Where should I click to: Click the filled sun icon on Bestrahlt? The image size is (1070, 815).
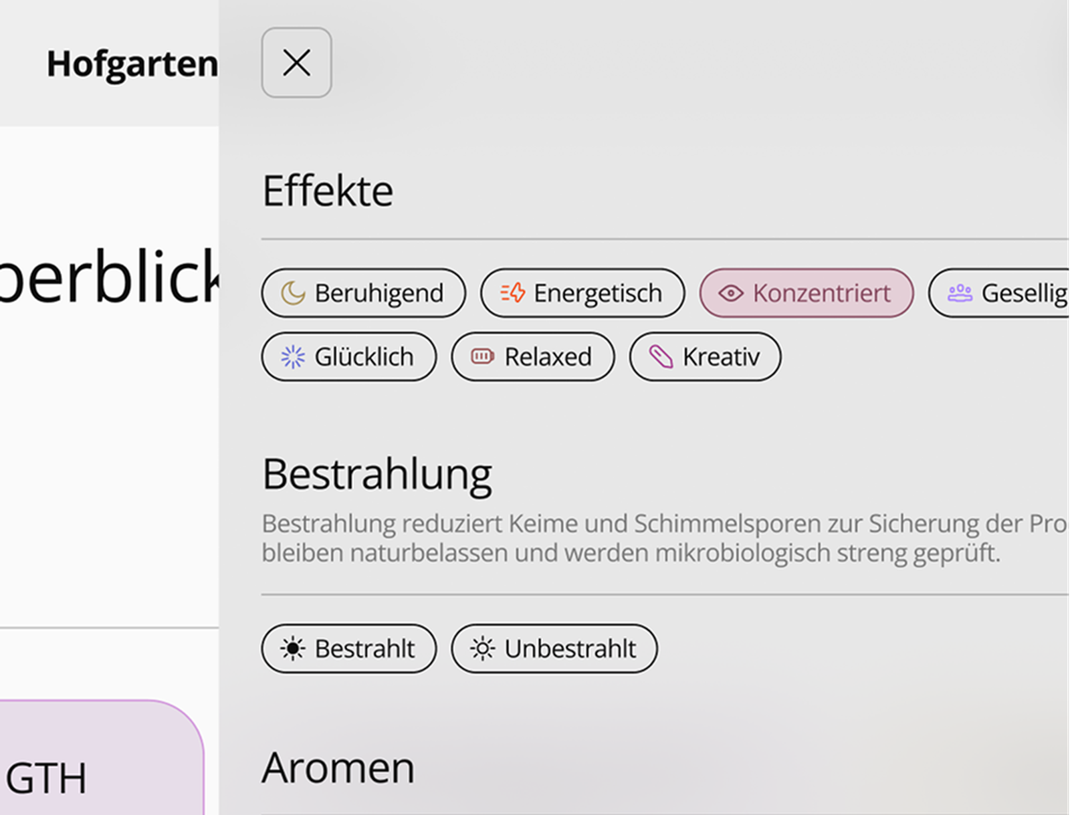pos(293,649)
